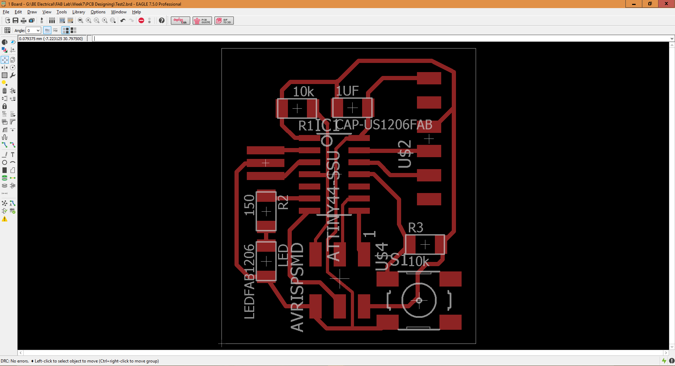Open the Autorouter tool
This screenshot has height=366, width=675.
[x=13, y=203]
